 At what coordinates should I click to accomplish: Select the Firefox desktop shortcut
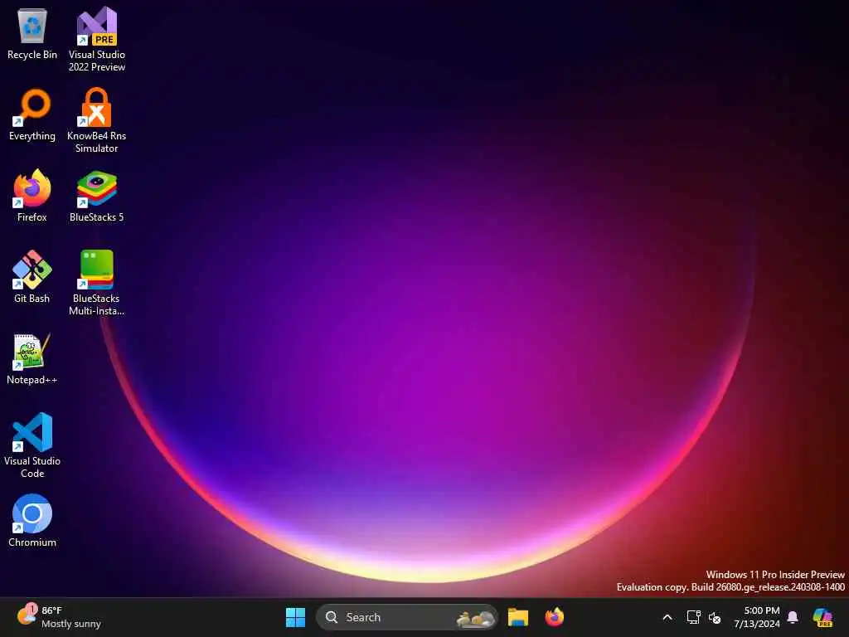32,196
